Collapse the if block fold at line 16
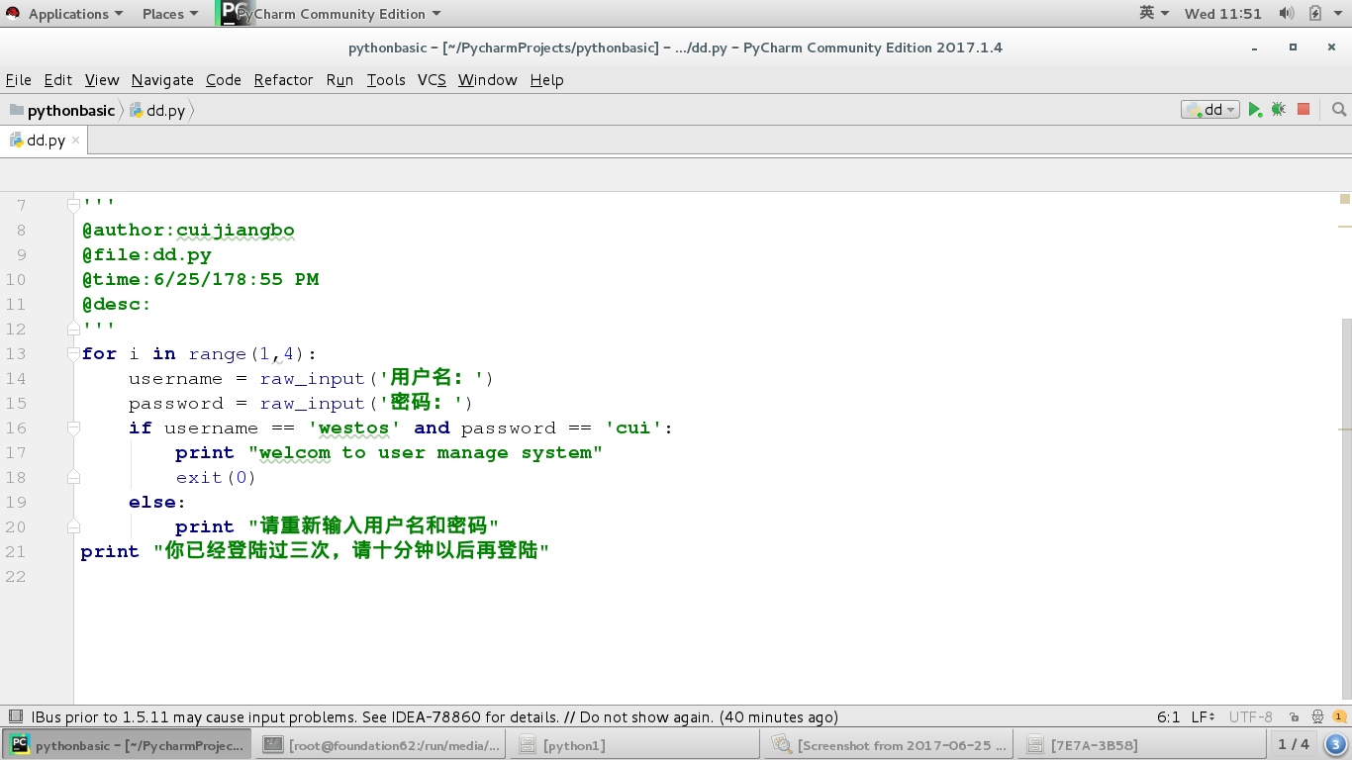The image size is (1352, 760). (x=73, y=427)
